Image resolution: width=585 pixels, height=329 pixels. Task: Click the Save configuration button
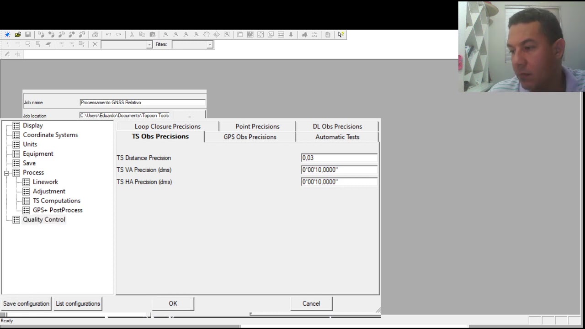click(x=26, y=303)
